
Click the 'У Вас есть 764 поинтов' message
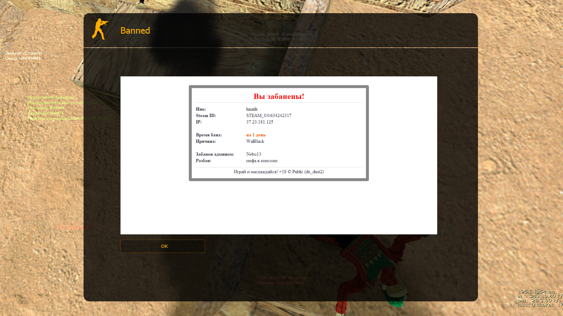281,278
